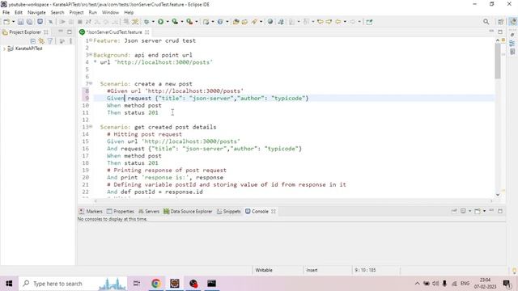The width and height of the screenshot is (518, 291).
Task: Click the Type here to search box
Action: pos(73,284)
